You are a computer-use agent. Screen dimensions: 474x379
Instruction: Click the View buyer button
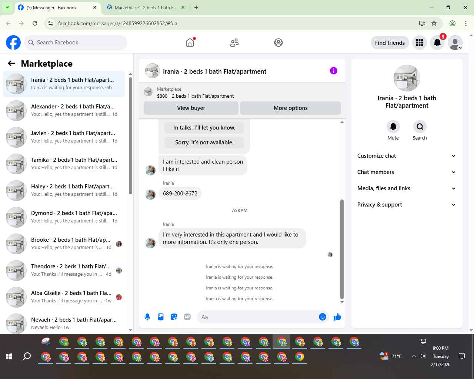coord(191,108)
